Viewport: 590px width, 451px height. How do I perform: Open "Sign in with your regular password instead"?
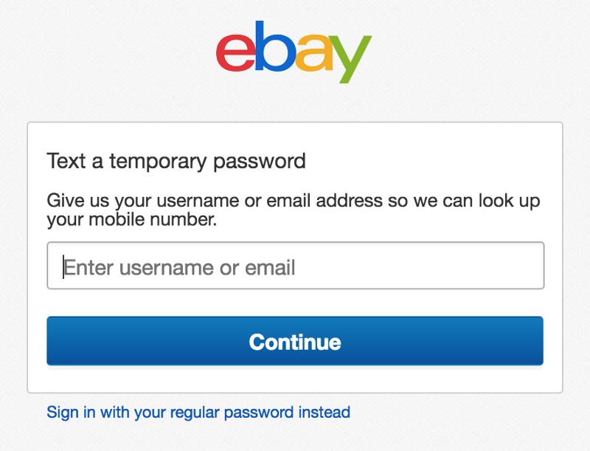coord(198,412)
